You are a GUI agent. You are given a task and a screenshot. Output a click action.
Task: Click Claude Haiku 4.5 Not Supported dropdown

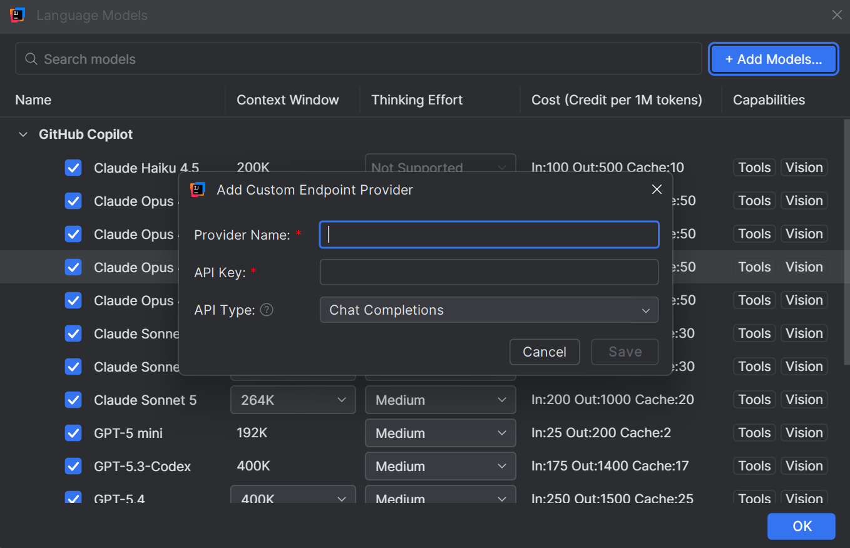[441, 164]
